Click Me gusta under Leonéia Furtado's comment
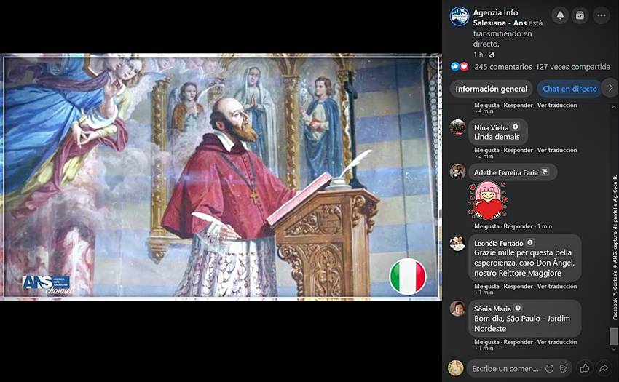619x382 pixels. tap(486, 286)
